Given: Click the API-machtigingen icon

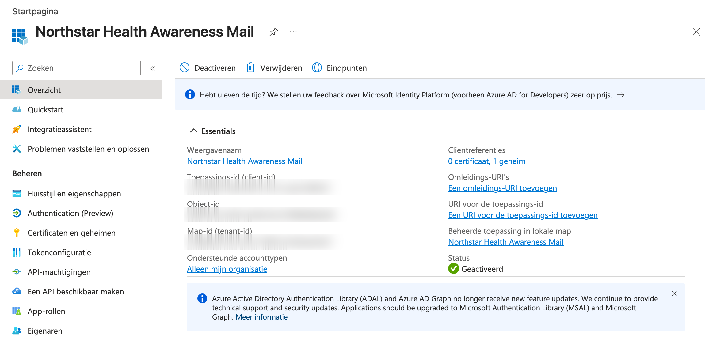Looking at the screenshot, I should pos(17,272).
